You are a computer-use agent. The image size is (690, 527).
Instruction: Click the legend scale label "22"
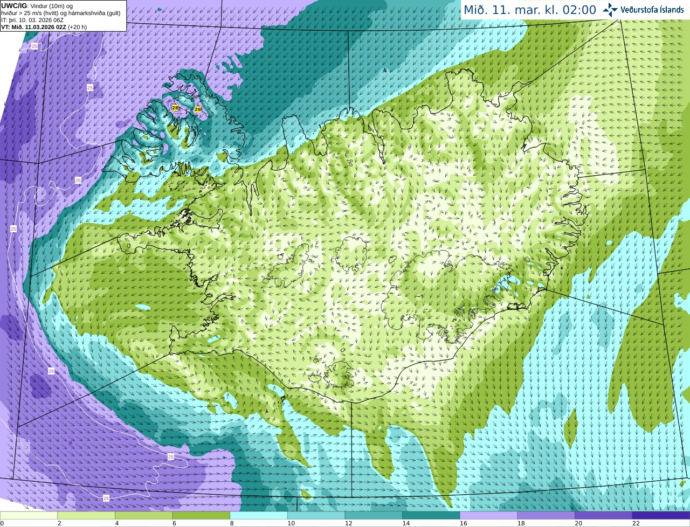point(636,523)
